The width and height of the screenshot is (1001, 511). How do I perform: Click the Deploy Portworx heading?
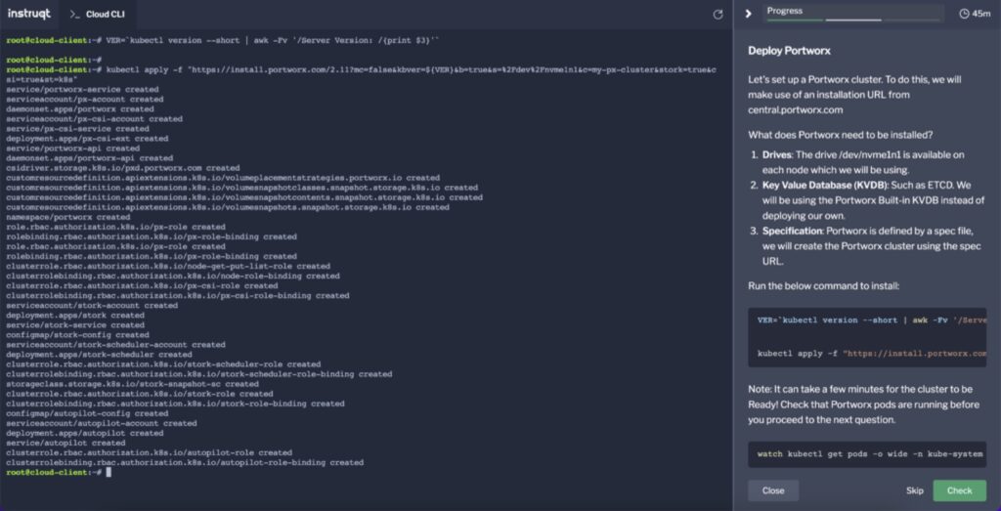pyautogui.click(x=790, y=51)
